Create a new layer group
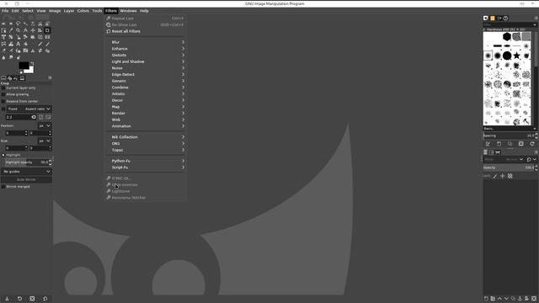The height and width of the screenshot is (303, 539). 493,299
